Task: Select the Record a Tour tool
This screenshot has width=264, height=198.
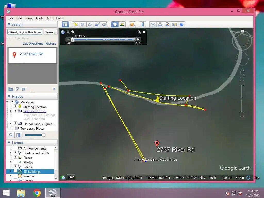Action: (x=105, y=24)
